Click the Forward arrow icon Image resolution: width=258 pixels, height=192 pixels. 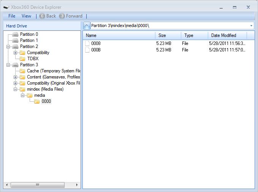tap(62, 16)
